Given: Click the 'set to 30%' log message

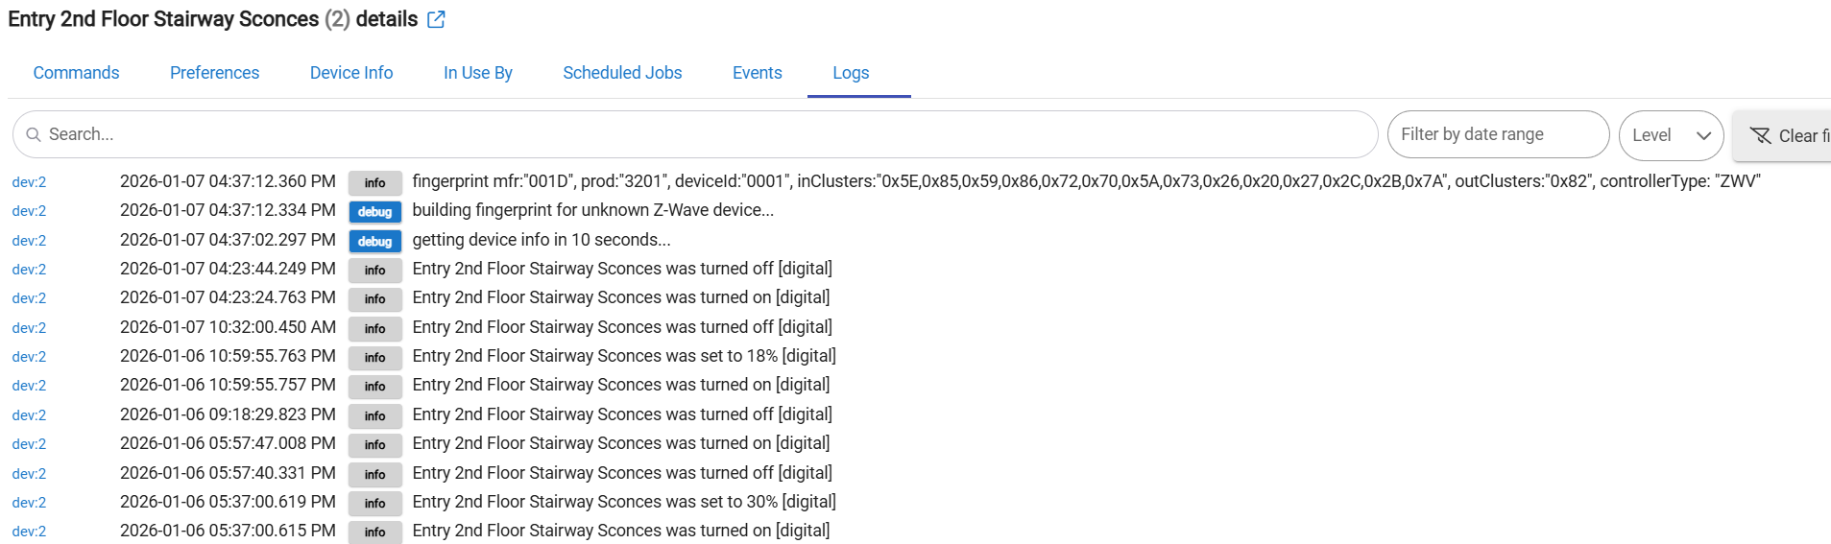Looking at the screenshot, I should (624, 502).
